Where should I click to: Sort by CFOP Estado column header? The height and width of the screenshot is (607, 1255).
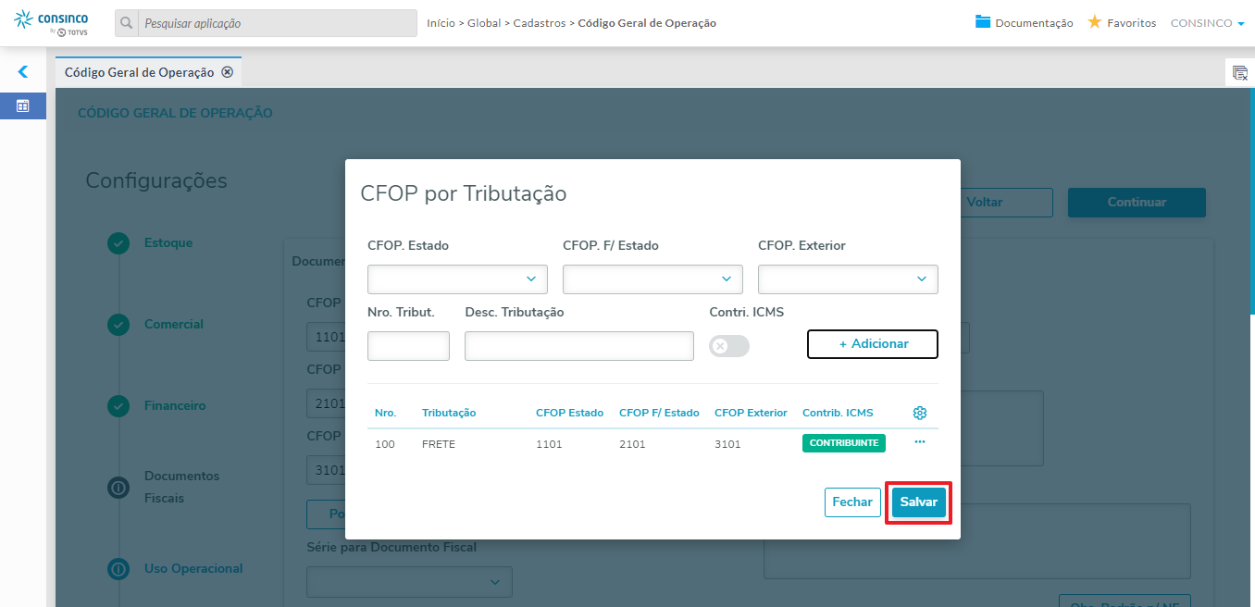[569, 413]
